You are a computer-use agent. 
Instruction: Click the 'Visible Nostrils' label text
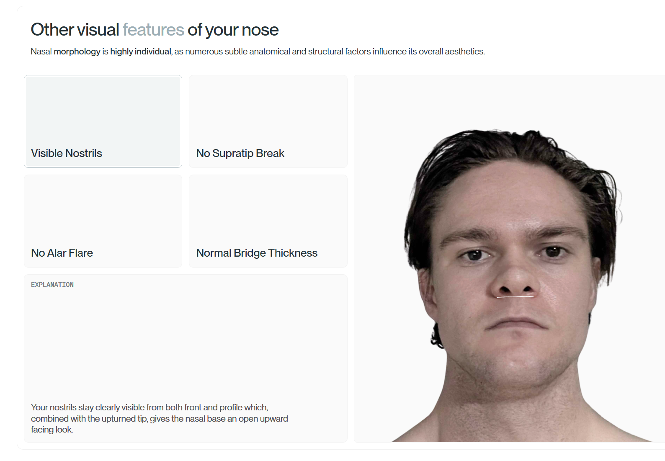[67, 153]
